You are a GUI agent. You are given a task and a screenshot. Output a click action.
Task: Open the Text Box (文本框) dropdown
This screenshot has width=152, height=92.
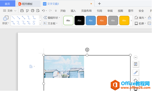click(x=50, y=23)
